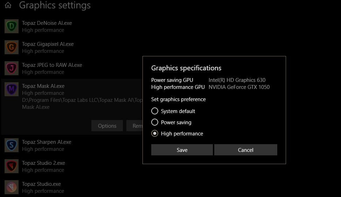Click High performance under Topaz Gigapixel AI
The image size is (341, 197).
[x=43, y=51]
